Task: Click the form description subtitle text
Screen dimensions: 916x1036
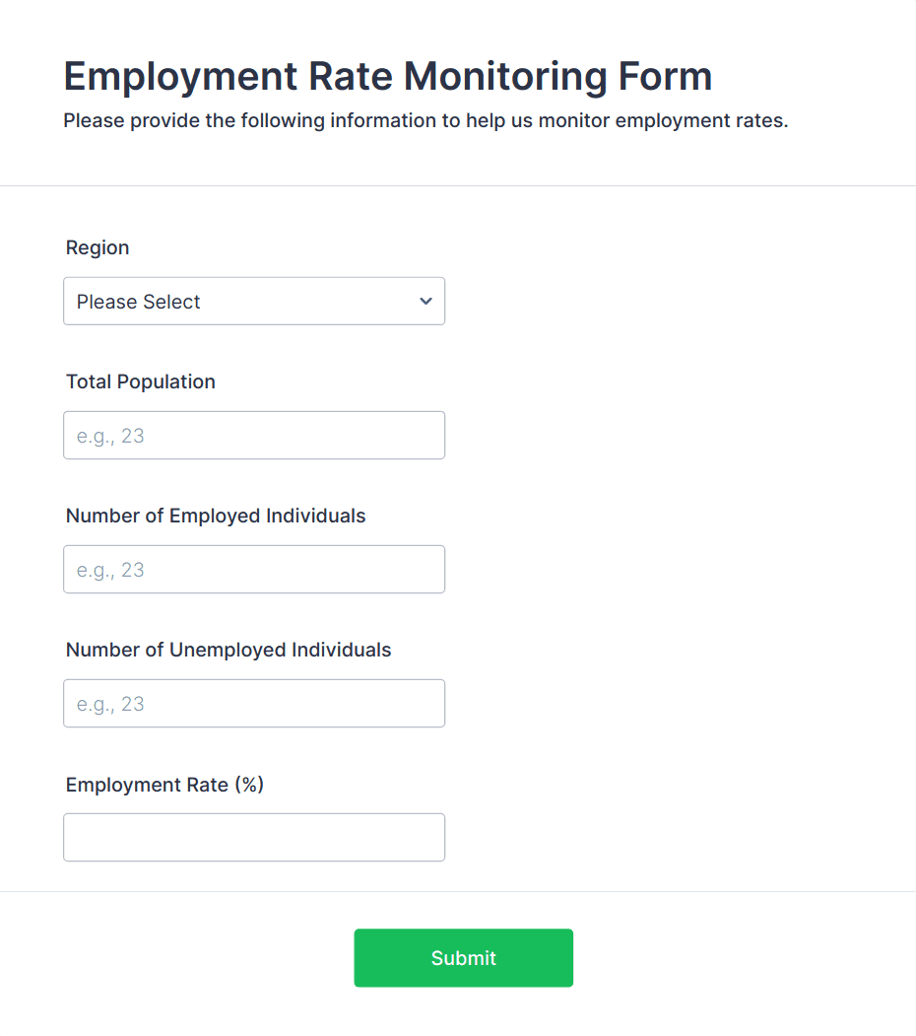Action: coord(425,121)
